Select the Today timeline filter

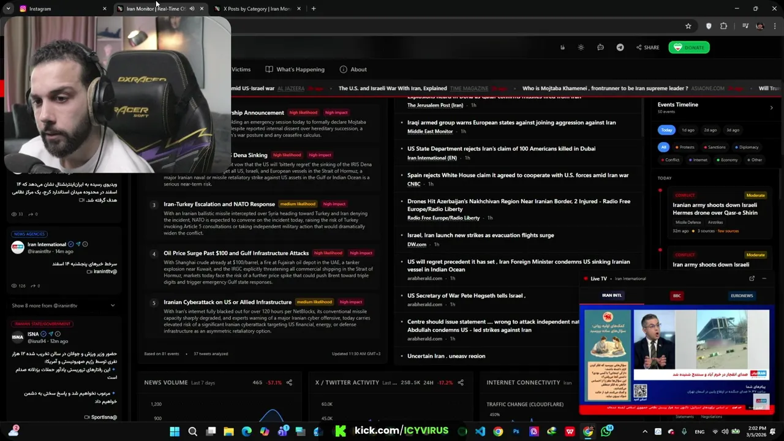[666, 130]
